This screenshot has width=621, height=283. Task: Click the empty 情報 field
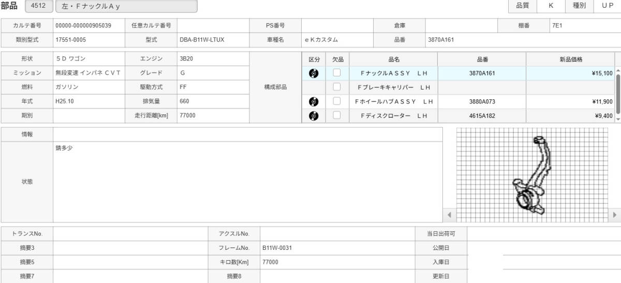[248, 134]
